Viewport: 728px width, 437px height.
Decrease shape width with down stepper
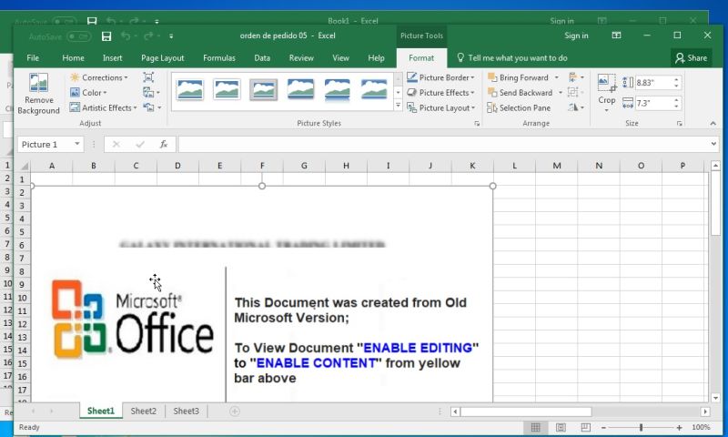point(676,107)
